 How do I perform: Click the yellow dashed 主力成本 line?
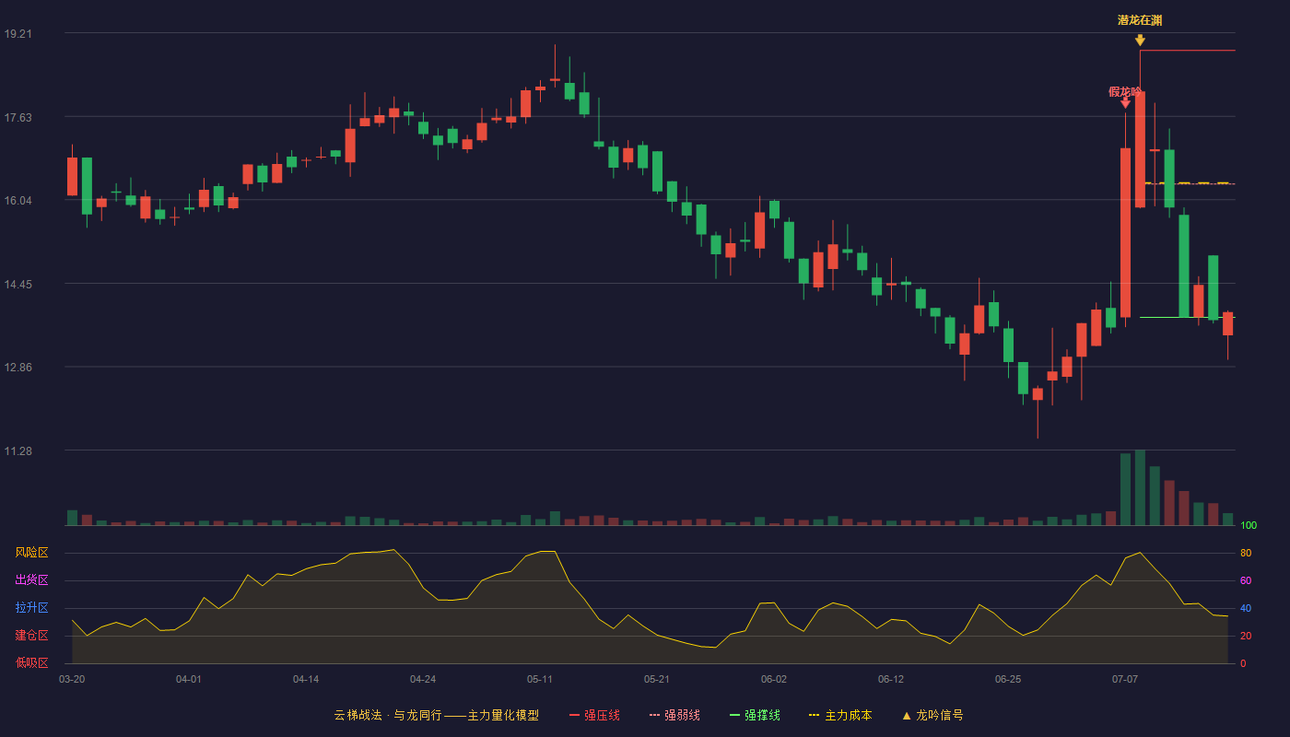(x=1190, y=183)
